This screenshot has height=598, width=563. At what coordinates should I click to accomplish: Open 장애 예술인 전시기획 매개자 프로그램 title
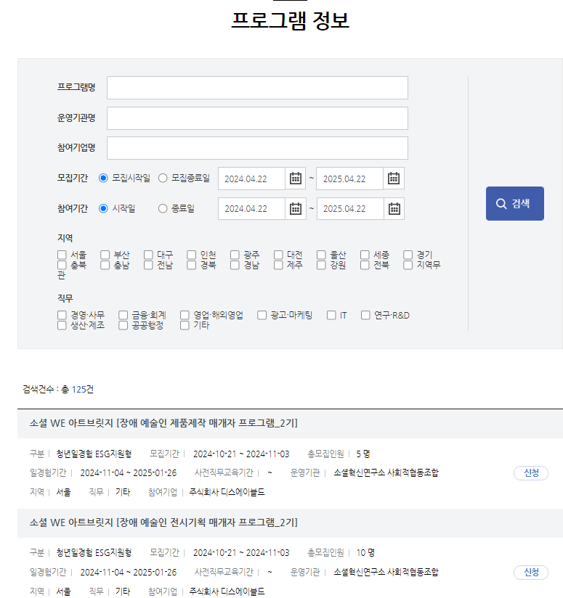pyautogui.click(x=163, y=522)
